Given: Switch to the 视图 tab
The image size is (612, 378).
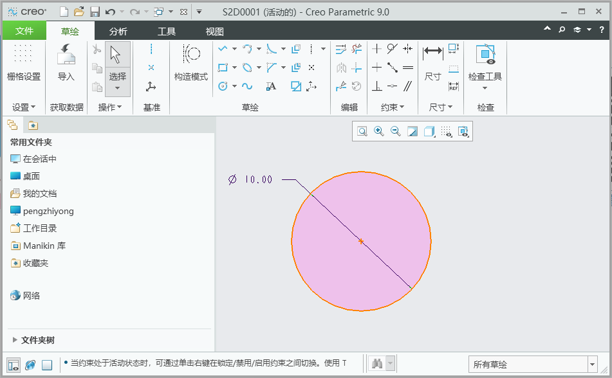Looking at the screenshot, I should point(215,32).
